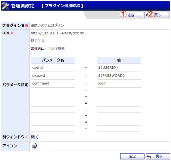Click the command parameter name cell
This screenshot has width=171, height=160.
click(x=53, y=83)
